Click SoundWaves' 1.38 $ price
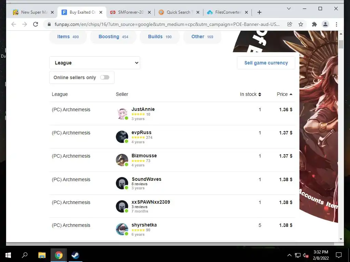The width and height of the screenshot is (350, 262). 286,179
